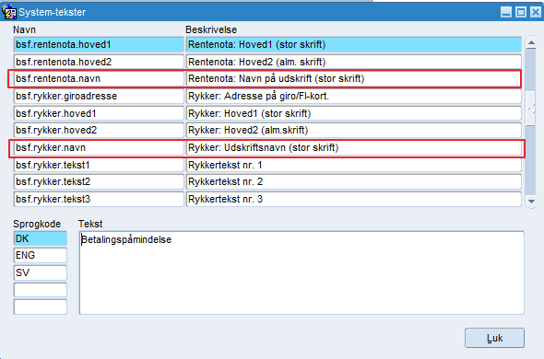Click the System-tekster window icon
Screen dimensions: 544x359
coord(8,12)
